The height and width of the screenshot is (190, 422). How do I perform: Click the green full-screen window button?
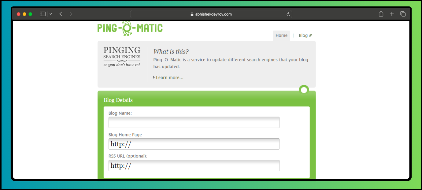pyautogui.click(x=30, y=14)
